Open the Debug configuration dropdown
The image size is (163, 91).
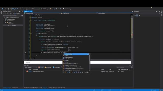pos(26,9)
